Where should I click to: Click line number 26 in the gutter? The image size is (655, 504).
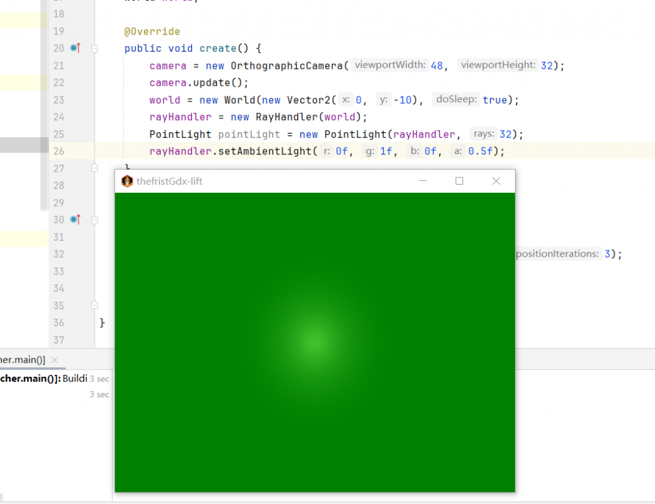point(59,151)
